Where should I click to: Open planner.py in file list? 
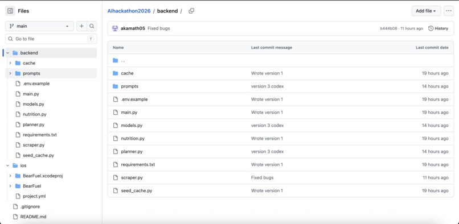(132, 152)
